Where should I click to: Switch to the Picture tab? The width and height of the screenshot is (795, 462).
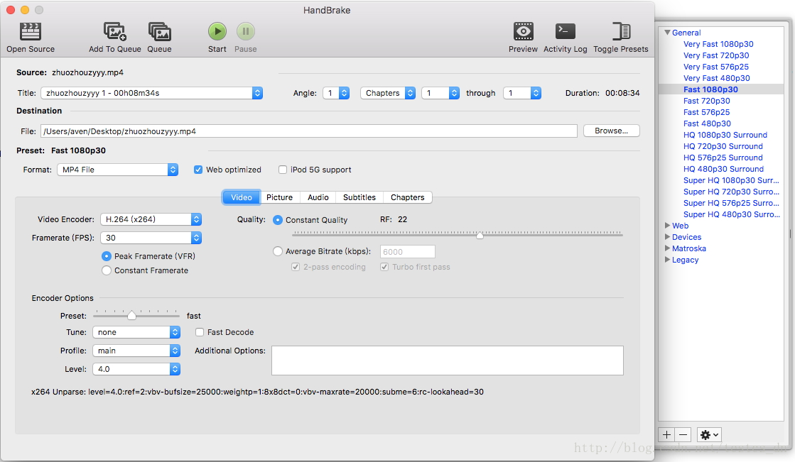[x=280, y=197]
